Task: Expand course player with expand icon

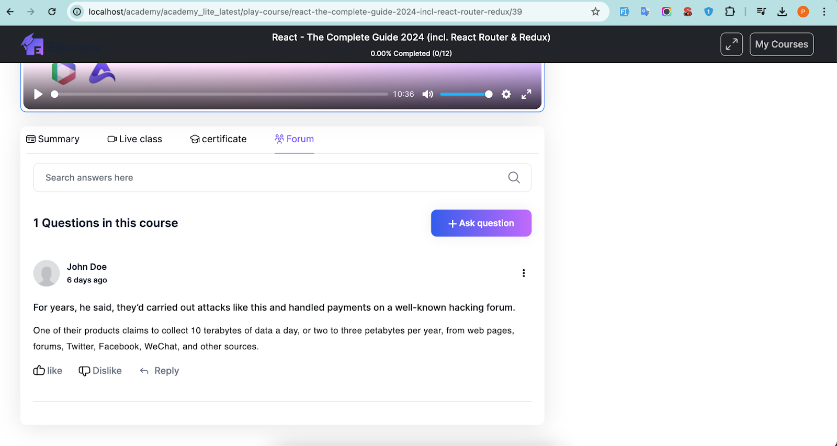Action: pos(731,44)
